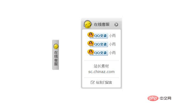Select the first 小雨 agent name
This screenshot has height=107, width=174.
(x=112, y=36)
